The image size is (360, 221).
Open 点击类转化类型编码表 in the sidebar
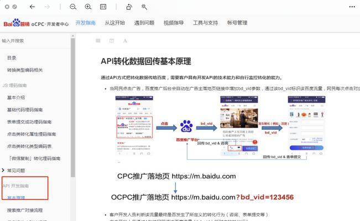(29, 146)
